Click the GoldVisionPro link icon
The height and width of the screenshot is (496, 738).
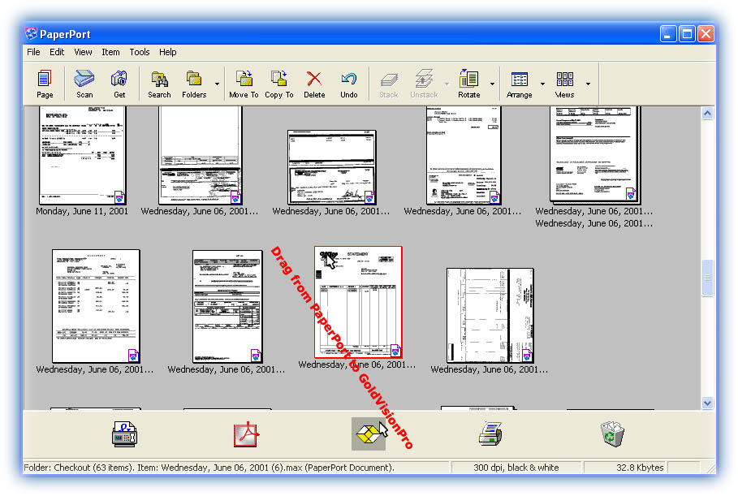(369, 433)
